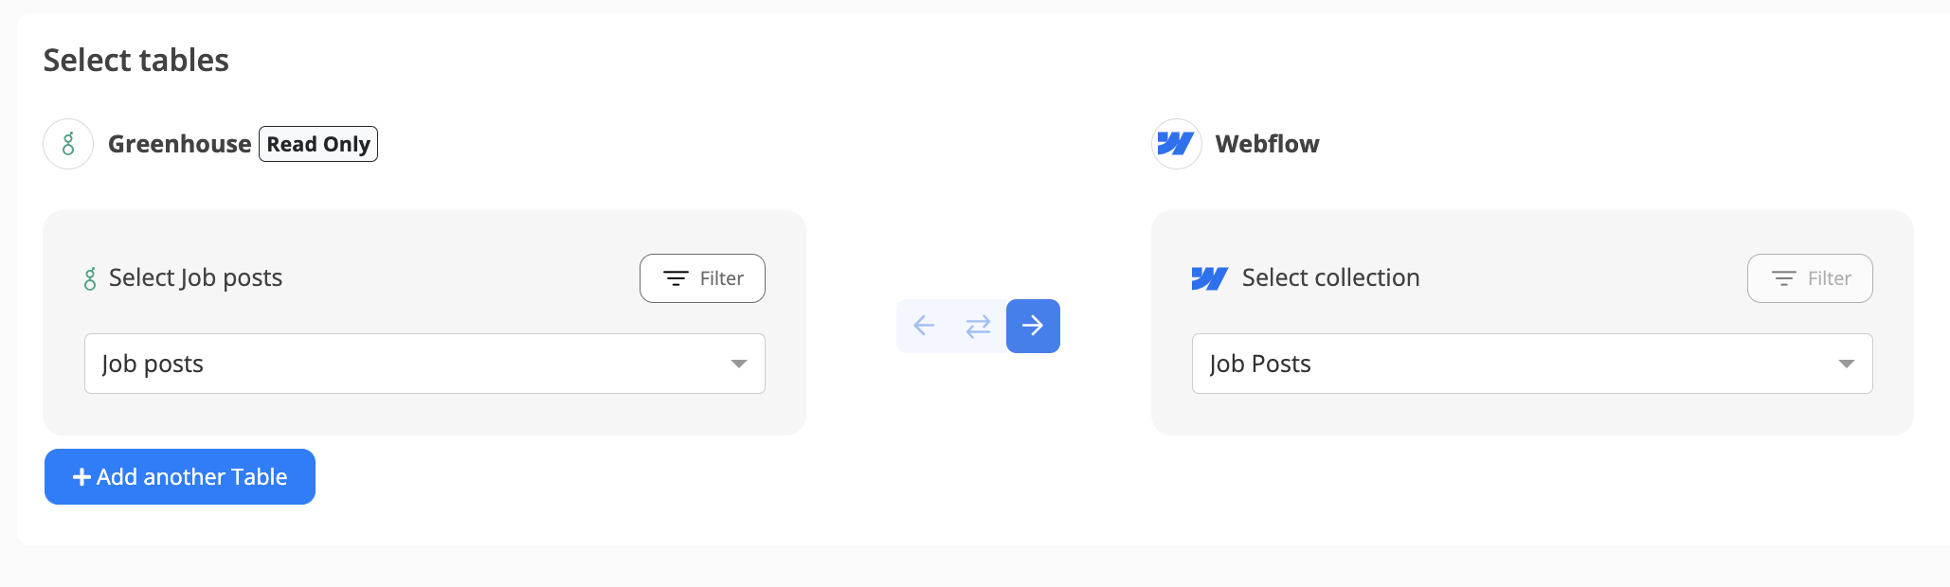Click the Greenhouse logo circle icon

tap(68, 144)
